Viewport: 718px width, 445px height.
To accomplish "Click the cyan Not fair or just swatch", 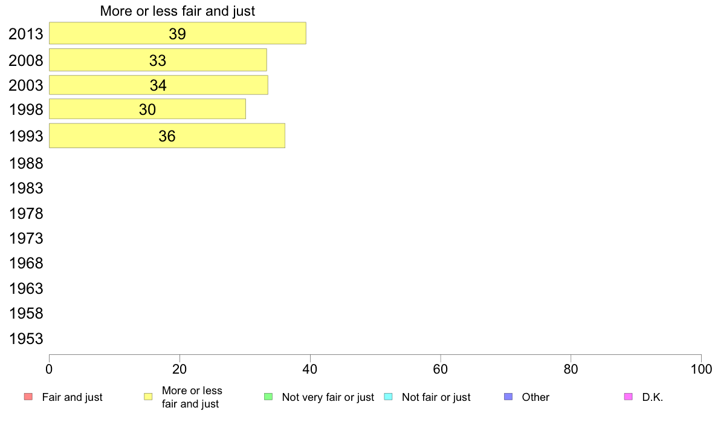I will click(x=388, y=397).
